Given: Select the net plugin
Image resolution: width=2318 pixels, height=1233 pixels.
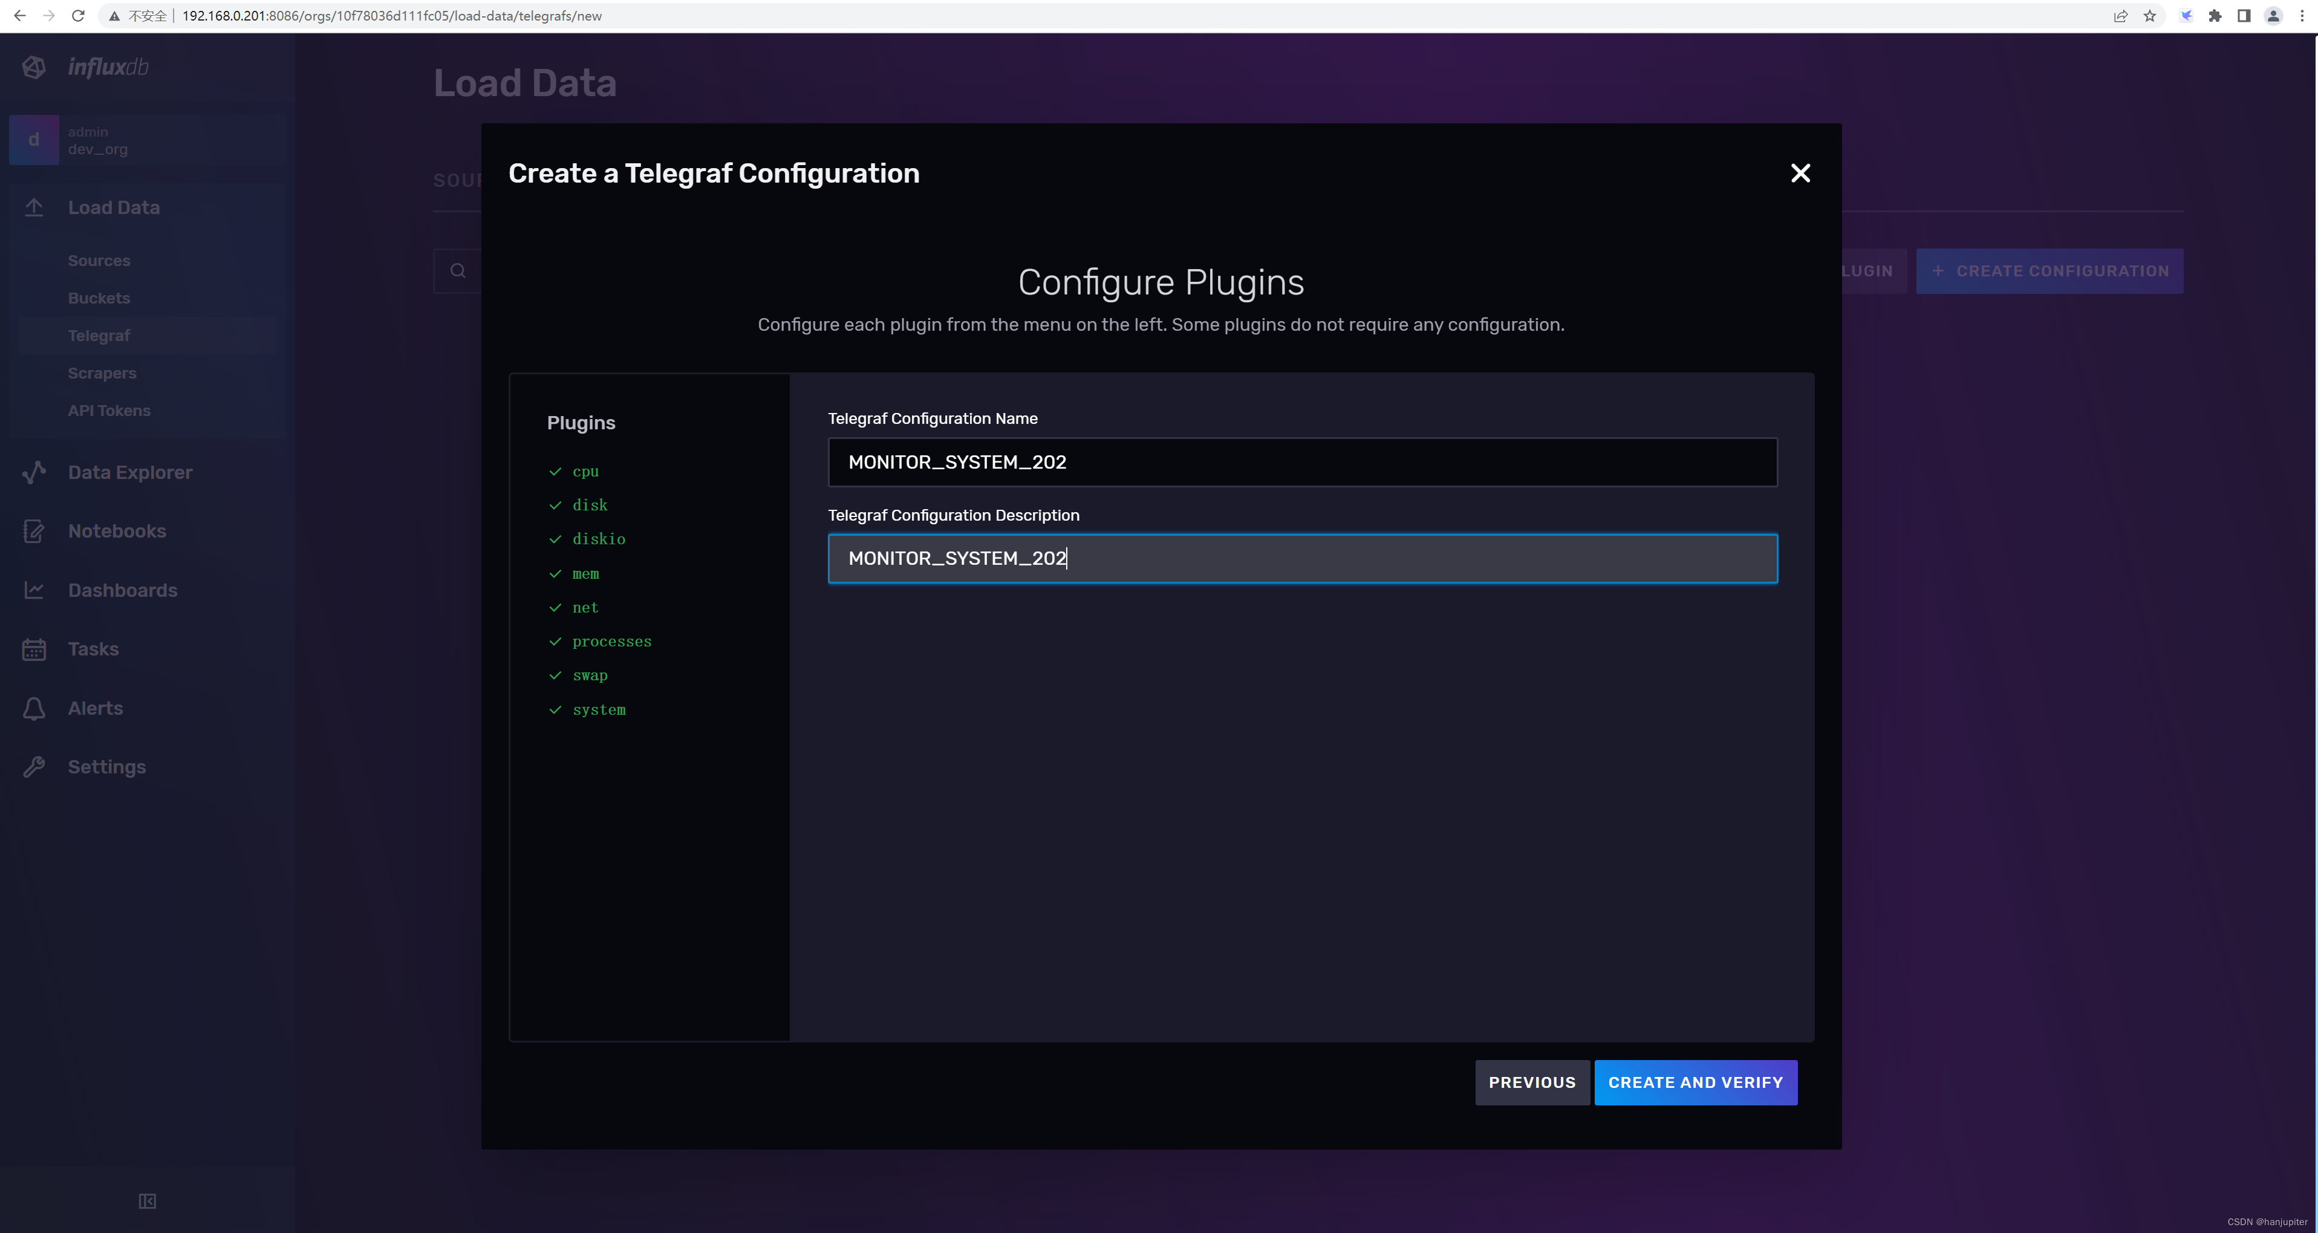Looking at the screenshot, I should (x=585, y=608).
